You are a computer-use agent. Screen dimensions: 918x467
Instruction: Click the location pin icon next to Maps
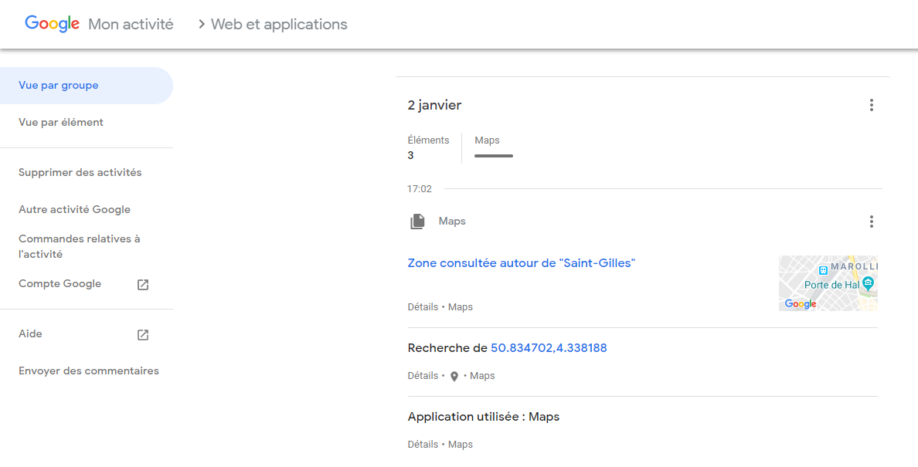454,376
